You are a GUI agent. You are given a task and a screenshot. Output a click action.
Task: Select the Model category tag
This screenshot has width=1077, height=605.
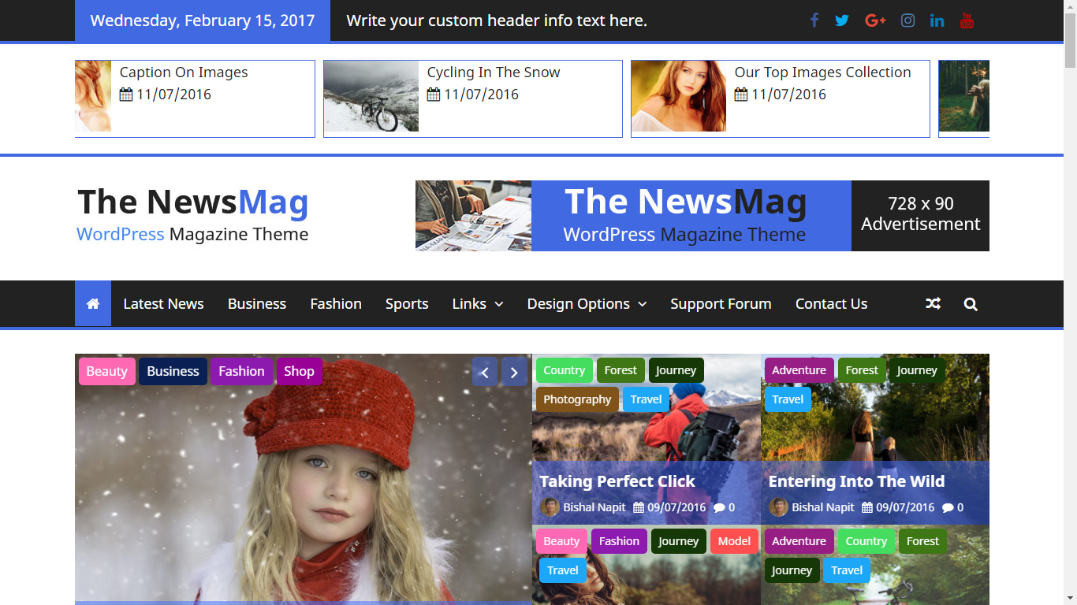click(x=734, y=541)
